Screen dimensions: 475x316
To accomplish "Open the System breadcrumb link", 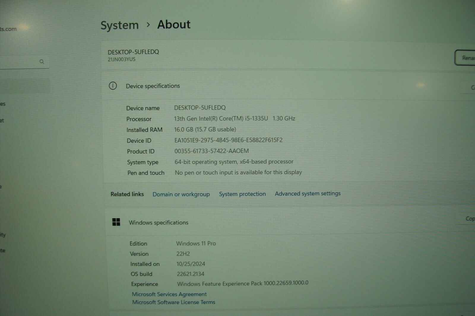I will pyautogui.click(x=120, y=25).
